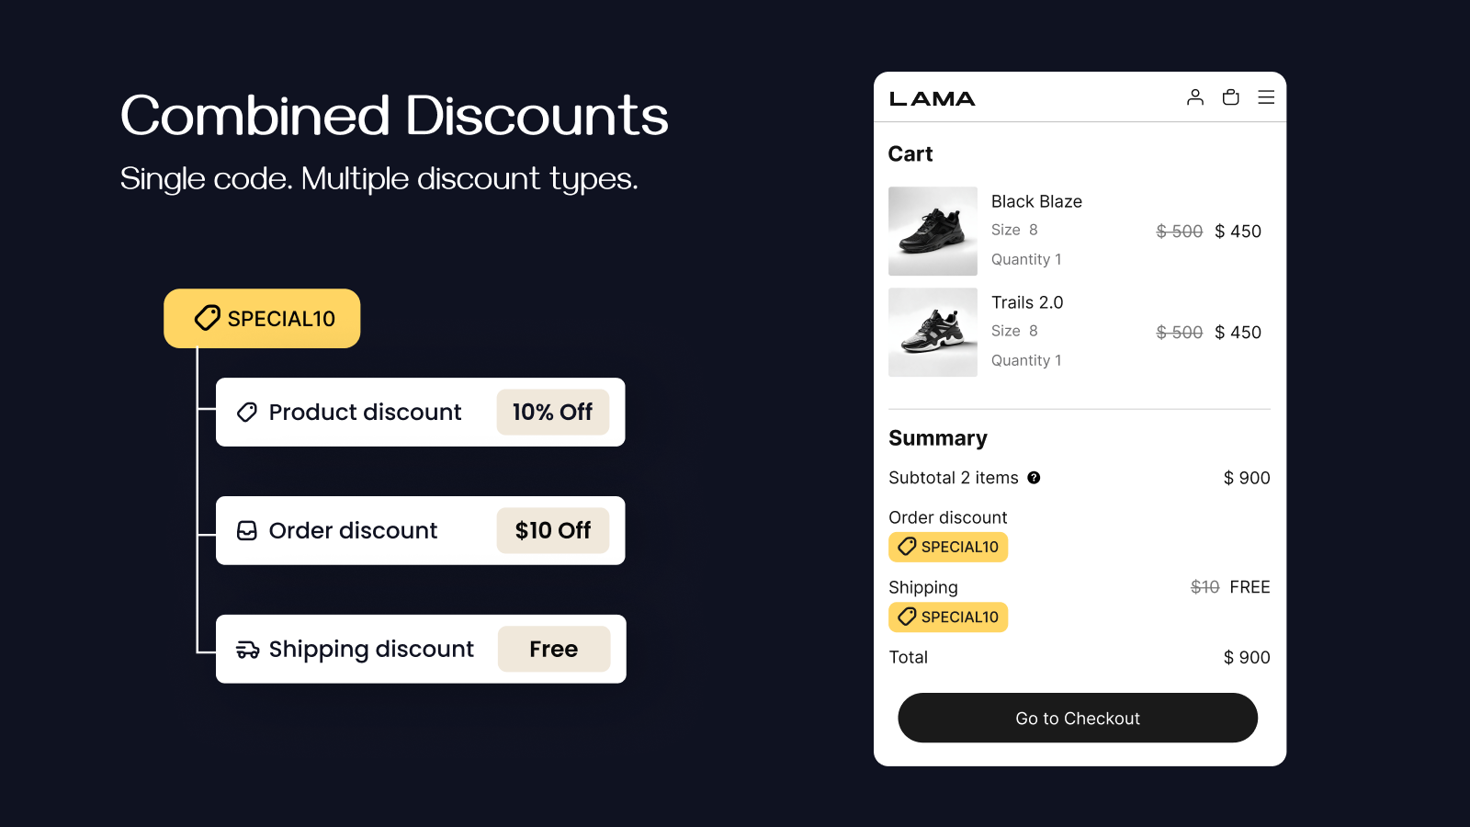
Task: Click the Shipping discount card
Action: click(x=421, y=650)
